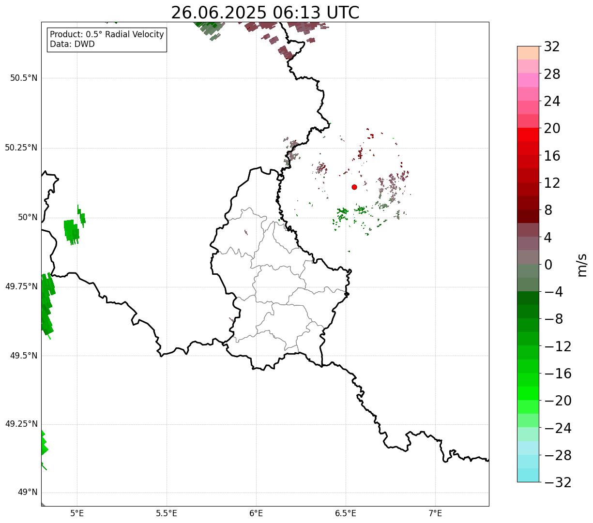Click the 50.25°N latitude label
The width and height of the screenshot is (593, 523).
(21, 148)
